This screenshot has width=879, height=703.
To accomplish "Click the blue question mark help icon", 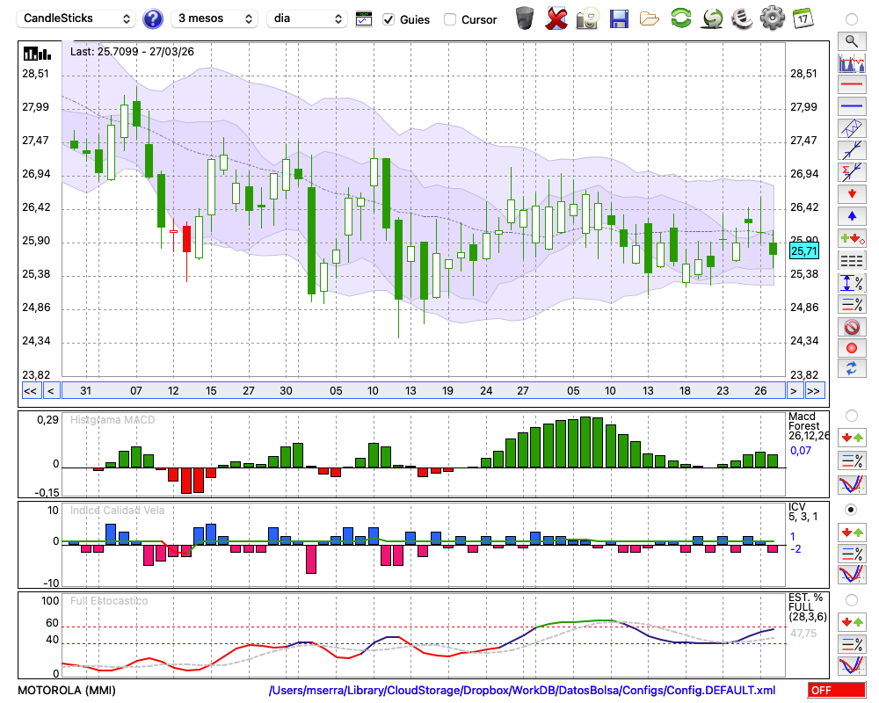I will point(153,18).
